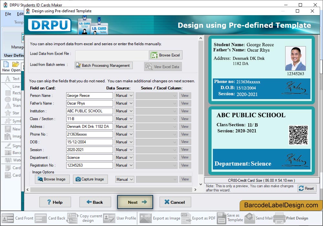Open File menu in main window

(x=8, y=14)
